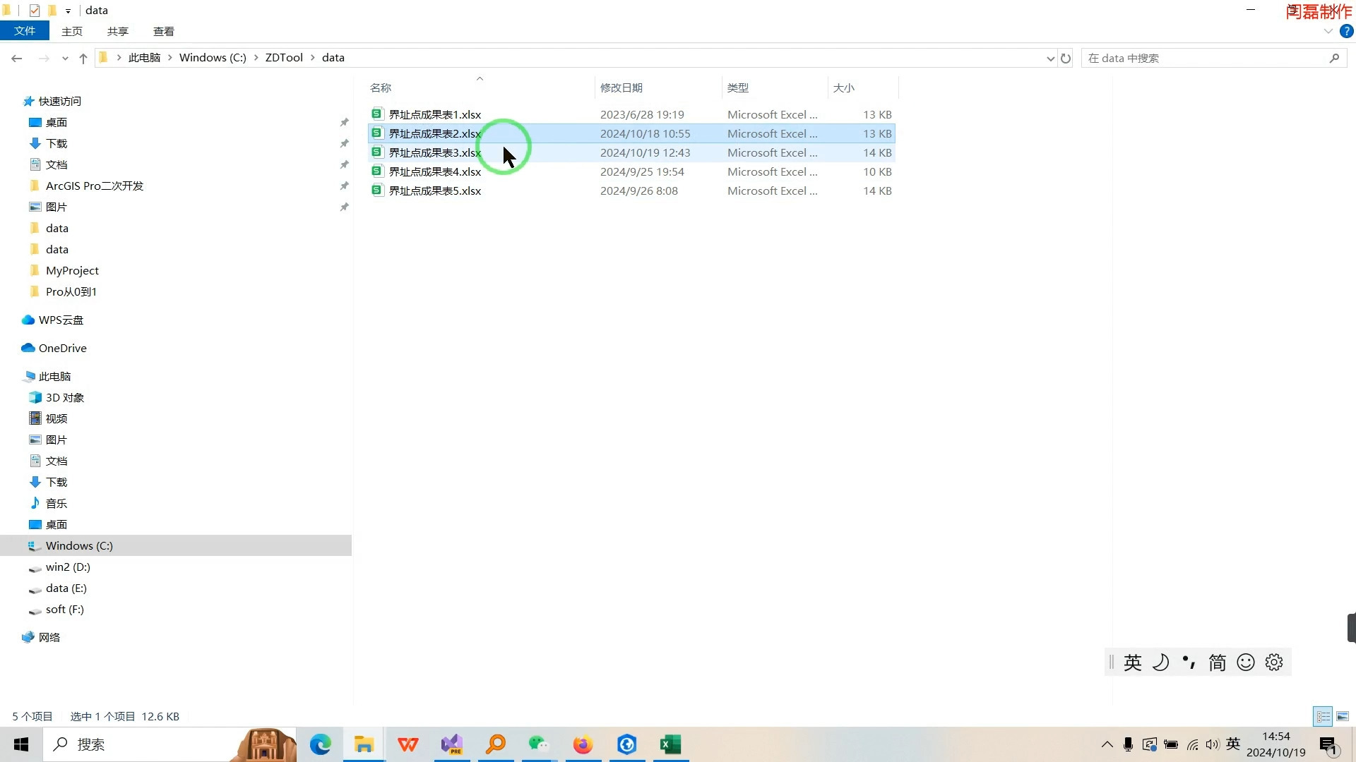Select file 界址点成果表1.xlsx

tap(631, 114)
